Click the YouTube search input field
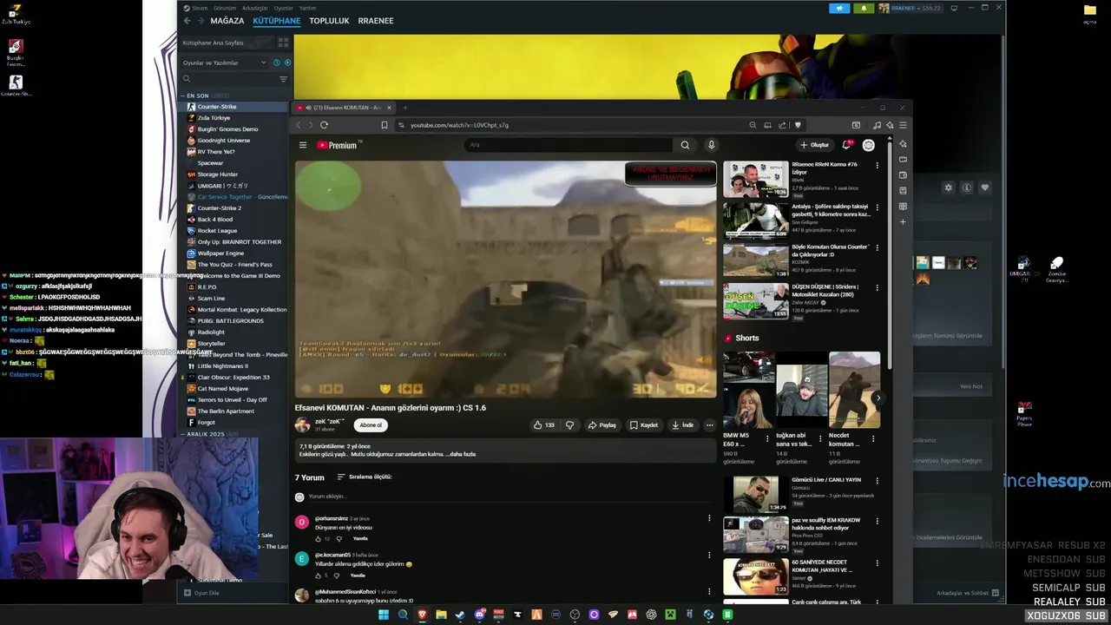This screenshot has height=625, width=1111. pyautogui.click(x=569, y=145)
